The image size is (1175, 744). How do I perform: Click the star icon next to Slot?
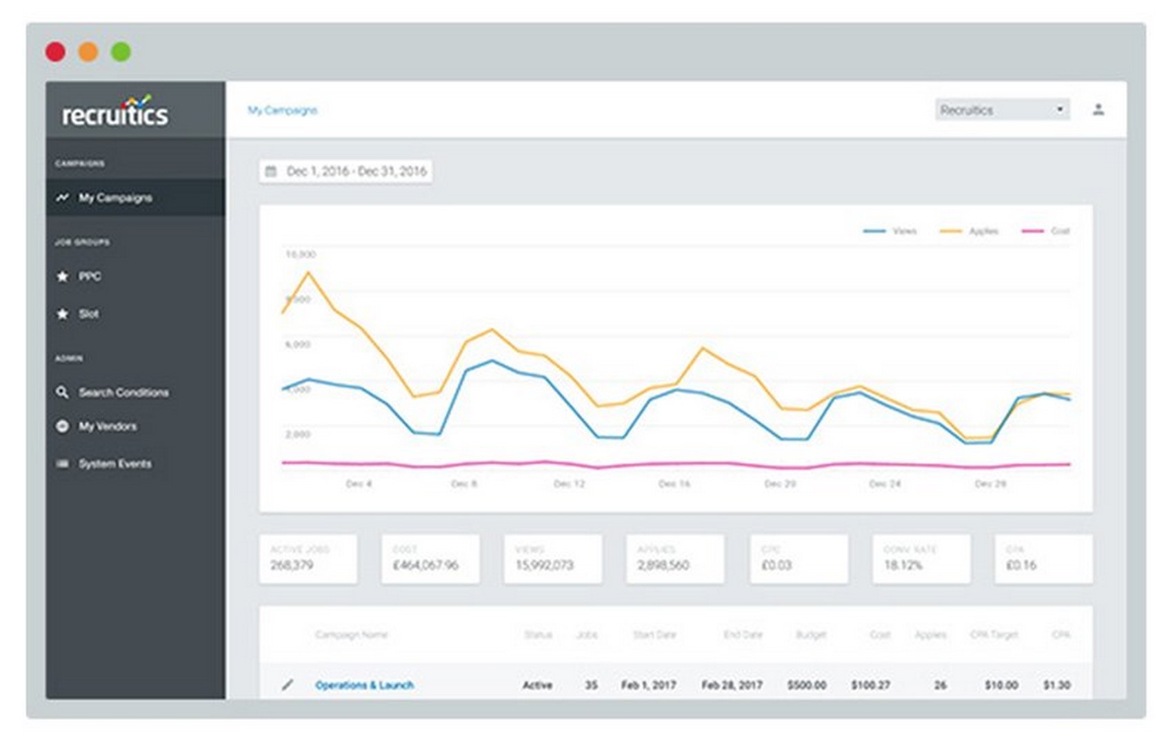coord(62,313)
